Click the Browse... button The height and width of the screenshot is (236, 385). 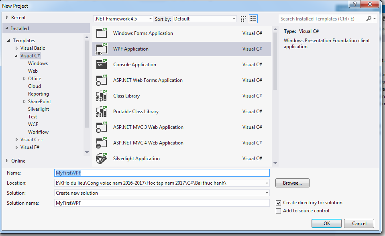click(x=292, y=183)
